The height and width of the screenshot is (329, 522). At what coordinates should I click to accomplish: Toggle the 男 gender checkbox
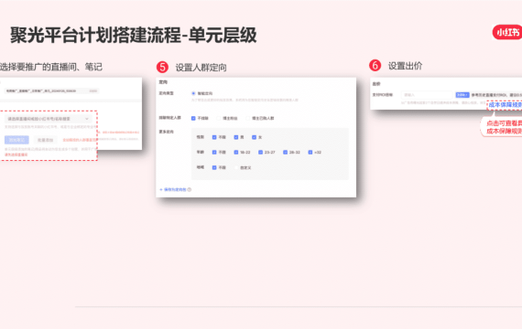236,137
